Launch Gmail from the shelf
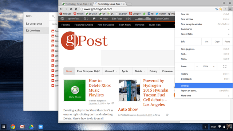Image resolution: width=233 pixels, height=131 pixels. point(22,127)
